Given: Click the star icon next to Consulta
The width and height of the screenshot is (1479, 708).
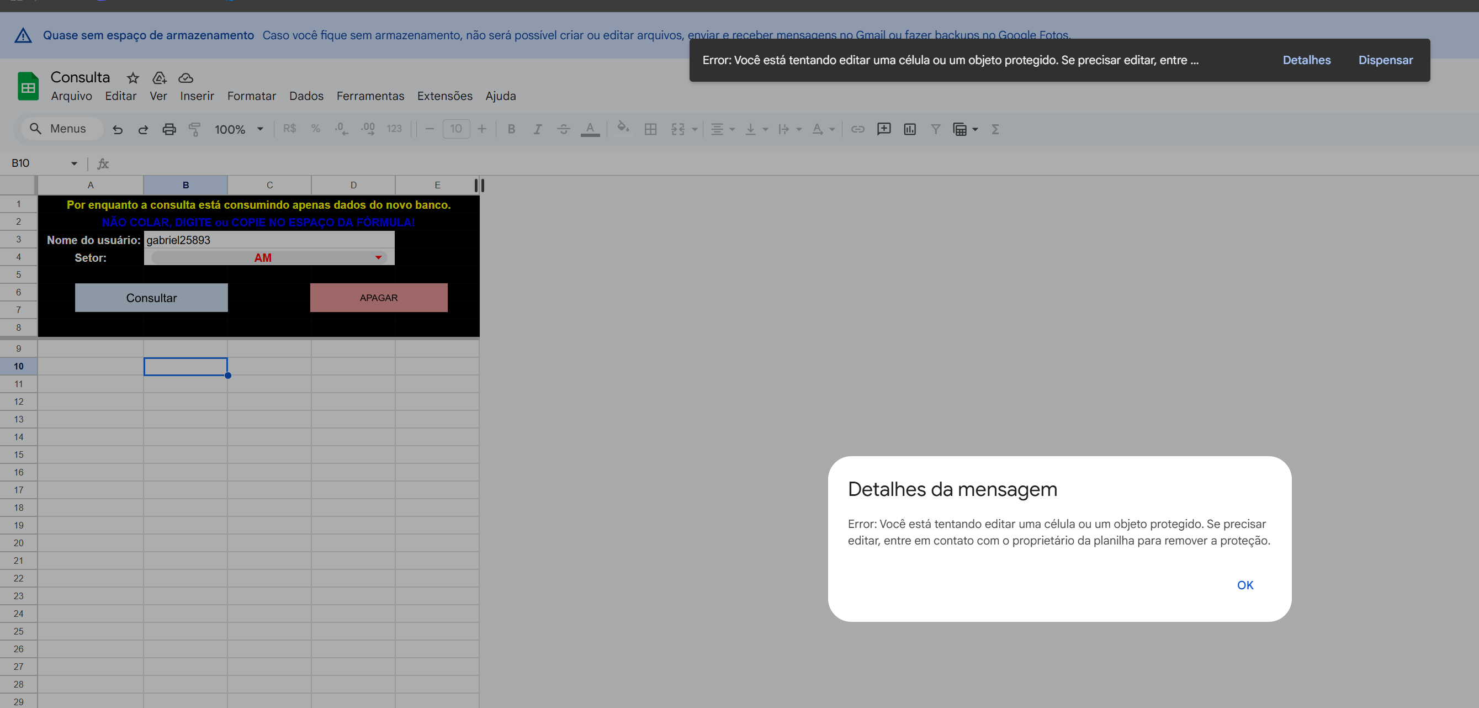Looking at the screenshot, I should (x=132, y=78).
